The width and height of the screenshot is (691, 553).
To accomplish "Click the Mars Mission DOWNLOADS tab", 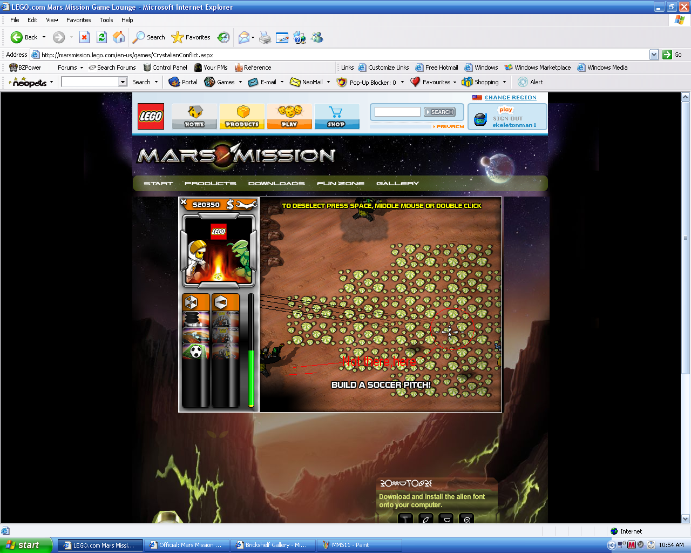I will tap(276, 184).
